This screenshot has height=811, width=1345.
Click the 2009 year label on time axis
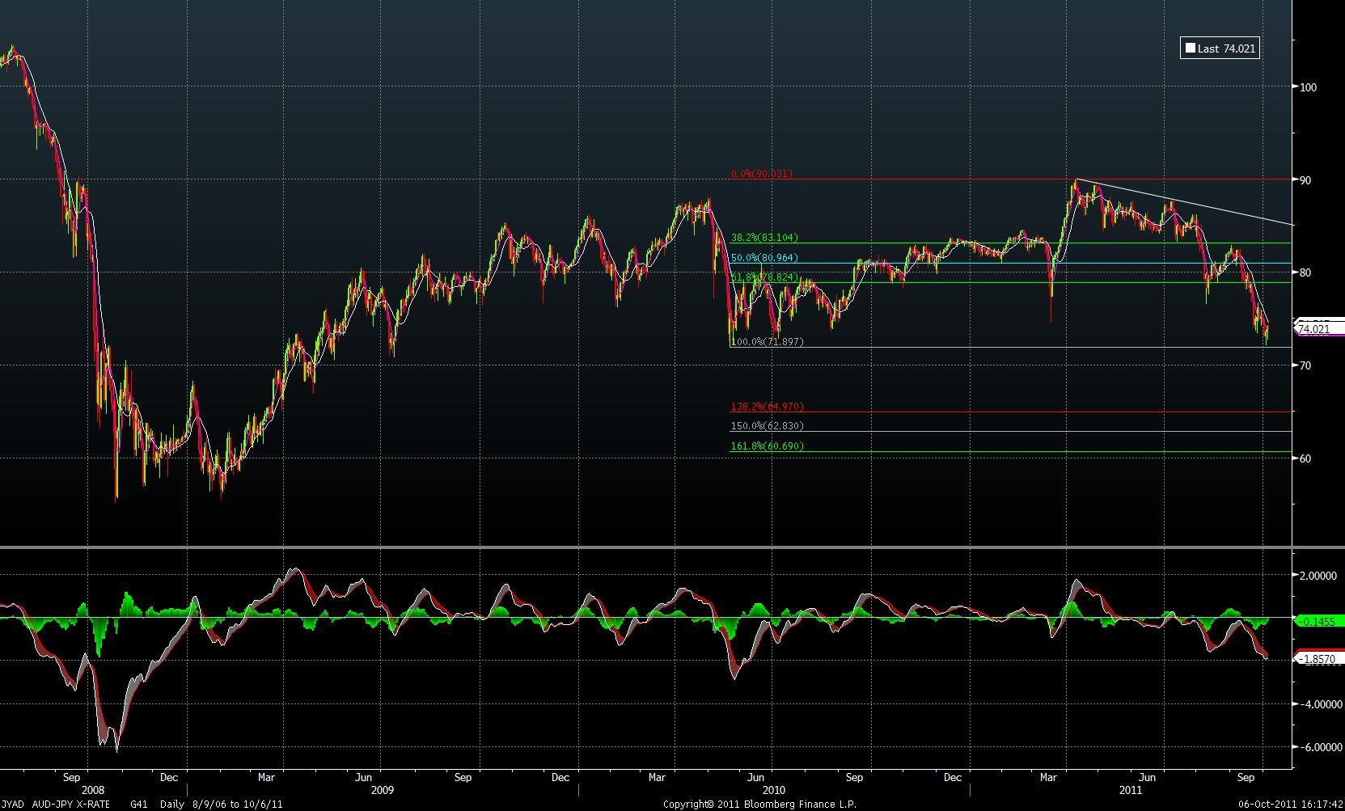click(382, 790)
